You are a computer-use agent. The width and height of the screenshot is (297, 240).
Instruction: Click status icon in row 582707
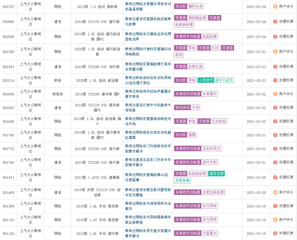(275, 6)
